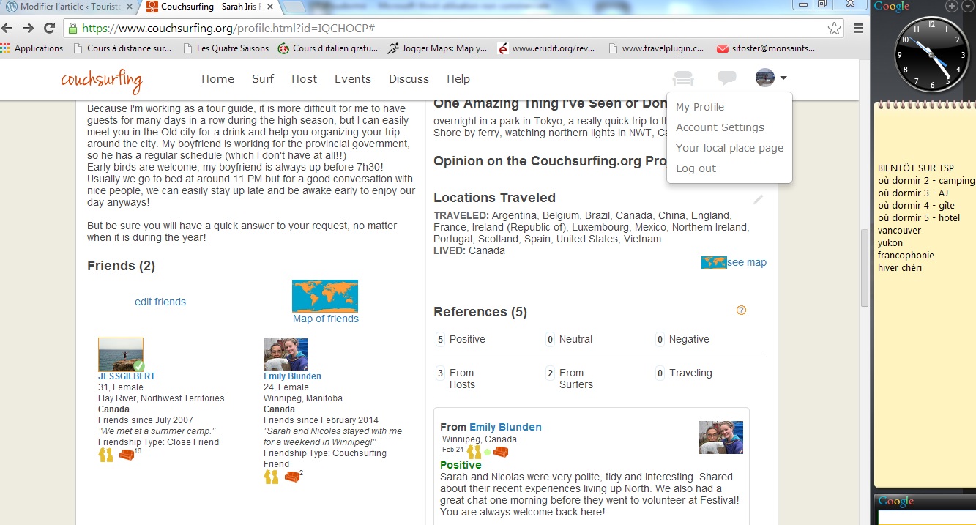Click the edit friends link

(x=160, y=302)
